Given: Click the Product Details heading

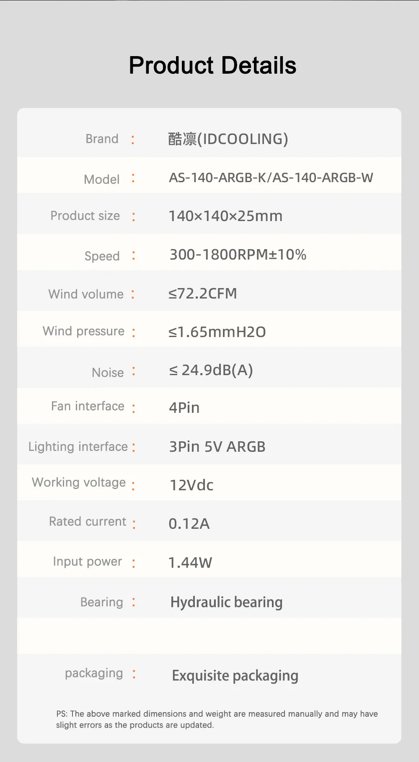Looking at the screenshot, I should coord(212,66).
